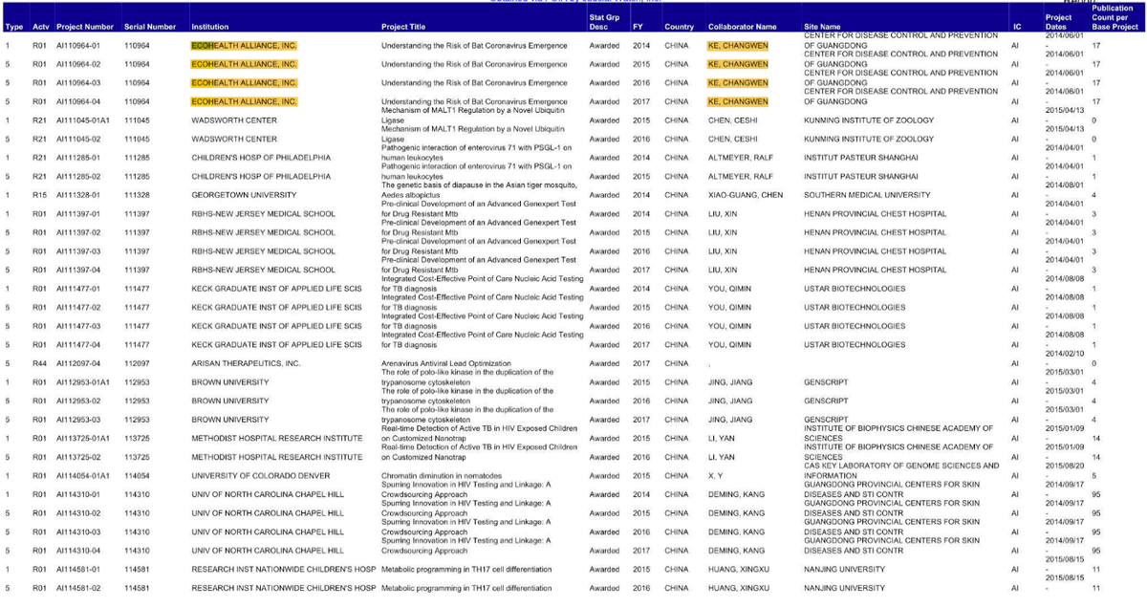Click the Serial Number column header
Image resolution: width=1147 pixels, height=608 pixels.
[150, 27]
